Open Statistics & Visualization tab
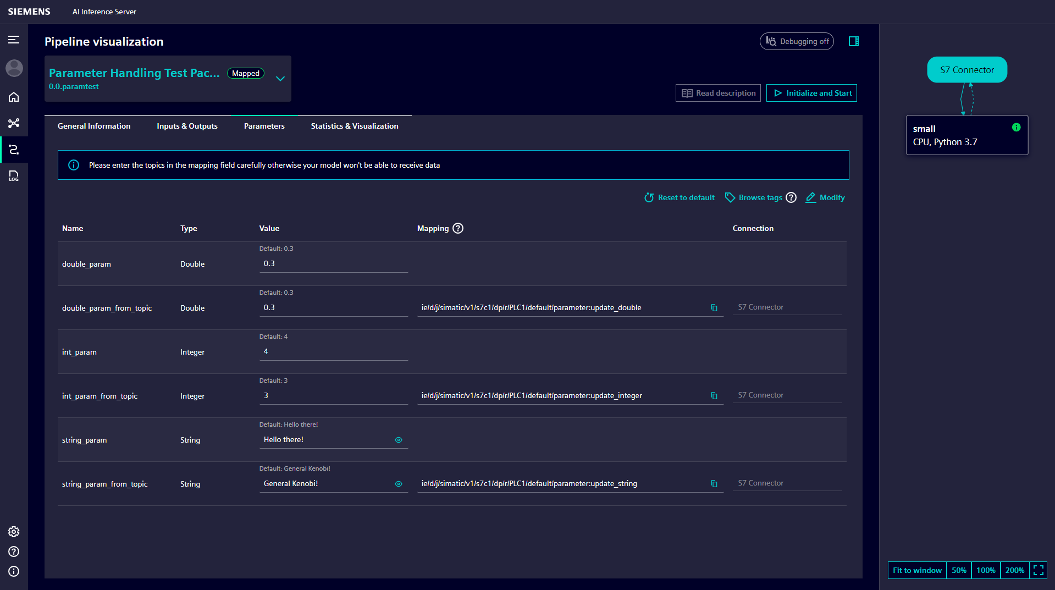The width and height of the screenshot is (1055, 590). [x=355, y=126]
